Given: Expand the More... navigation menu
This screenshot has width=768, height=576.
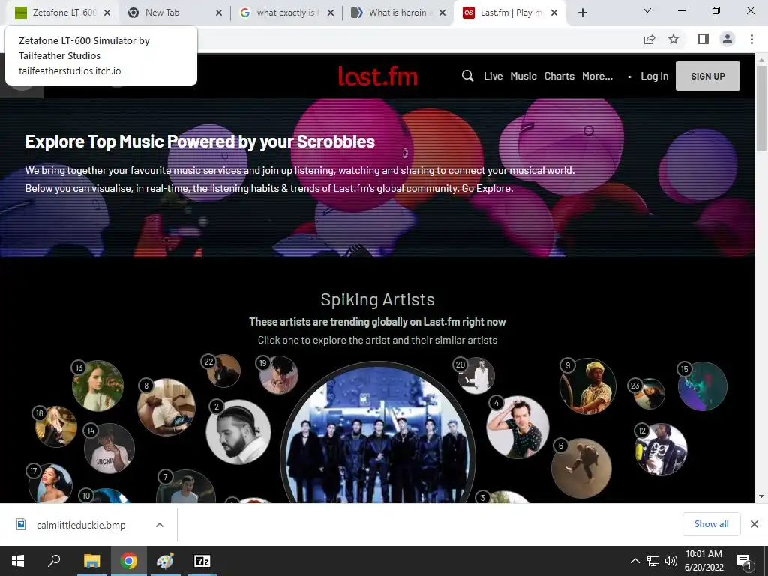Looking at the screenshot, I should tap(597, 76).
